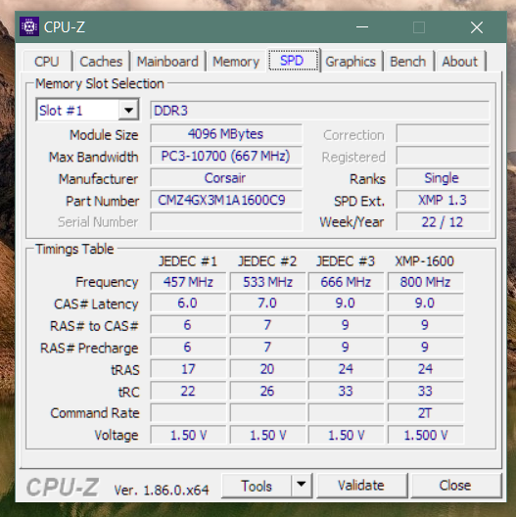Click the Single ranks value
The image size is (516, 517).
tap(443, 178)
